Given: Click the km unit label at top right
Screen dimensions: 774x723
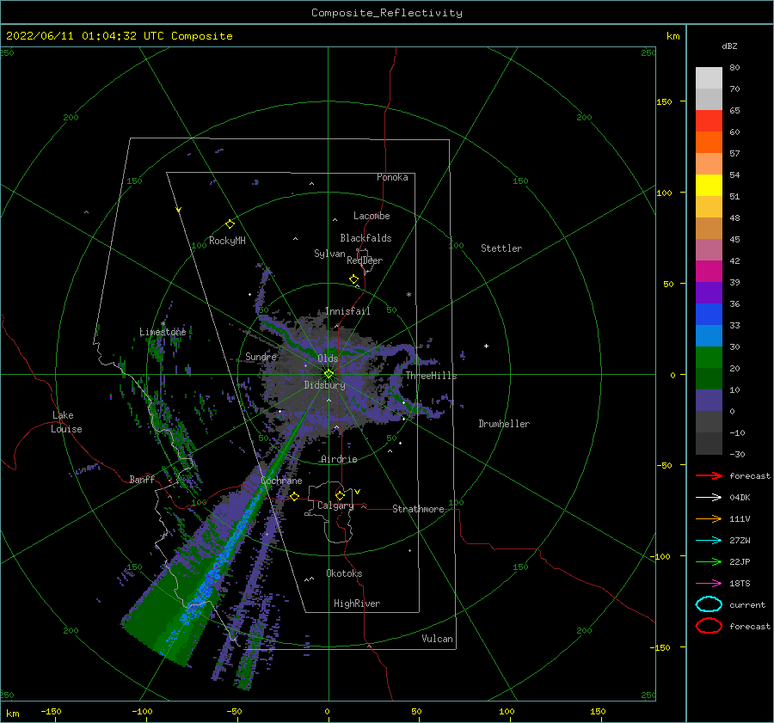Looking at the screenshot, I should coord(673,36).
